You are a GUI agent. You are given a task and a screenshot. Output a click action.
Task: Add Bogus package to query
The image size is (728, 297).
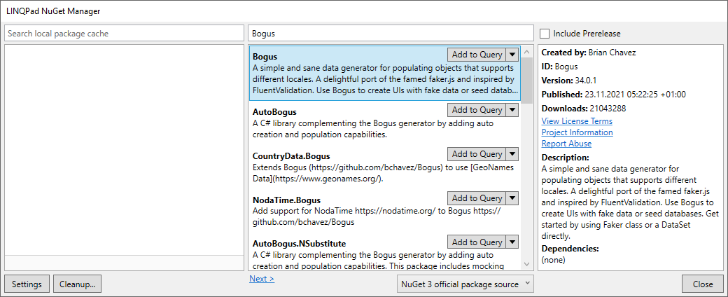pos(477,55)
